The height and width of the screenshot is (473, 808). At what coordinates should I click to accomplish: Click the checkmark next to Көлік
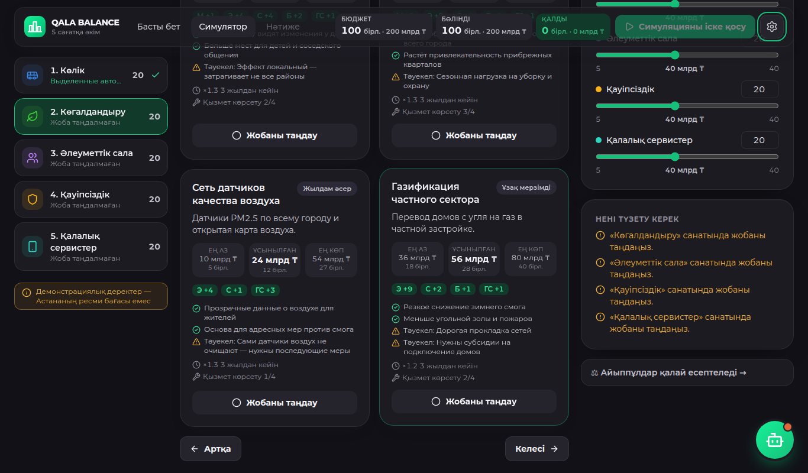(156, 75)
